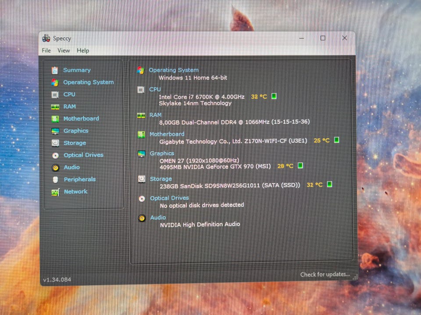Click Motherboard heading link in summary
This screenshot has height=315, width=421.
[x=167, y=134]
